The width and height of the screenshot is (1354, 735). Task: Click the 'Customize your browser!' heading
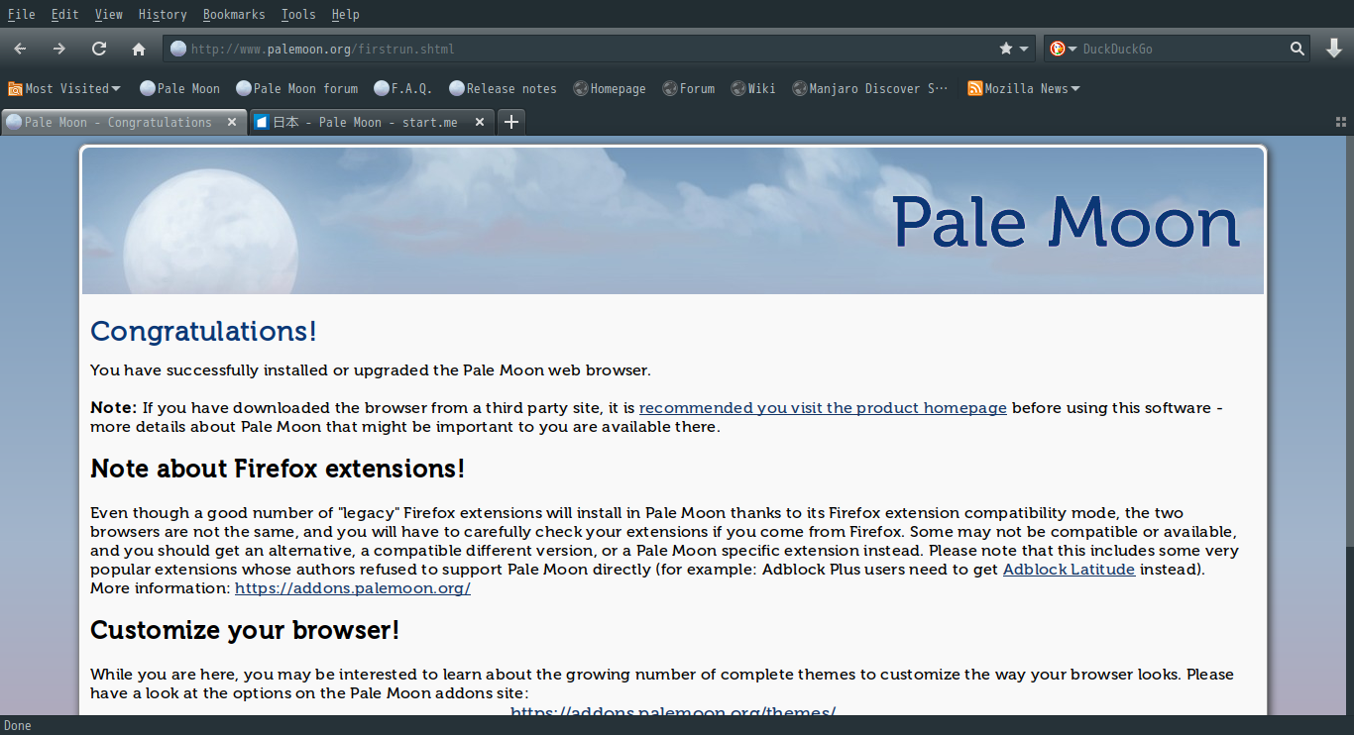[x=245, y=630]
